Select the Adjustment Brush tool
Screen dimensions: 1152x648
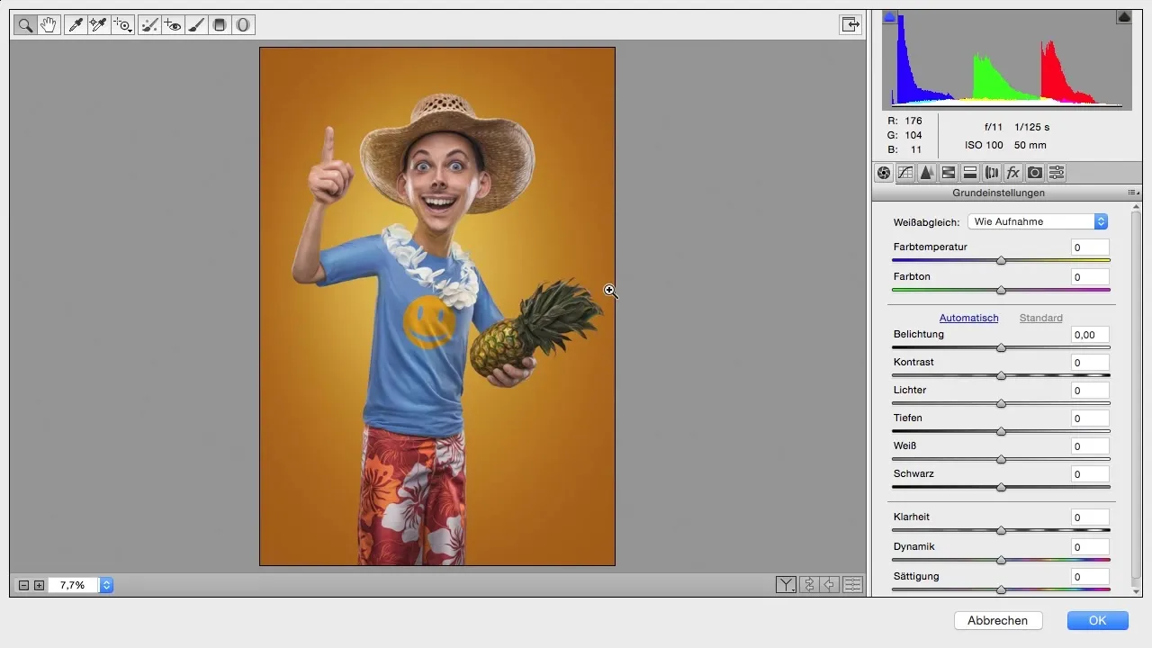point(196,25)
